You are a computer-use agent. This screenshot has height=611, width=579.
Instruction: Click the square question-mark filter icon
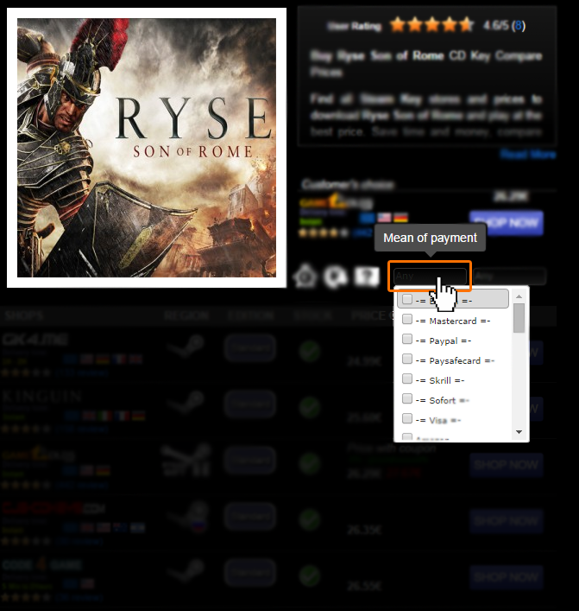coord(367,277)
